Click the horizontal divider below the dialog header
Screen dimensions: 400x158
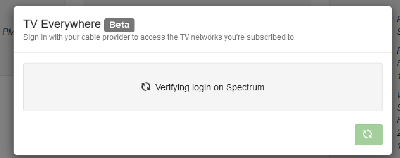pyautogui.click(x=203, y=52)
